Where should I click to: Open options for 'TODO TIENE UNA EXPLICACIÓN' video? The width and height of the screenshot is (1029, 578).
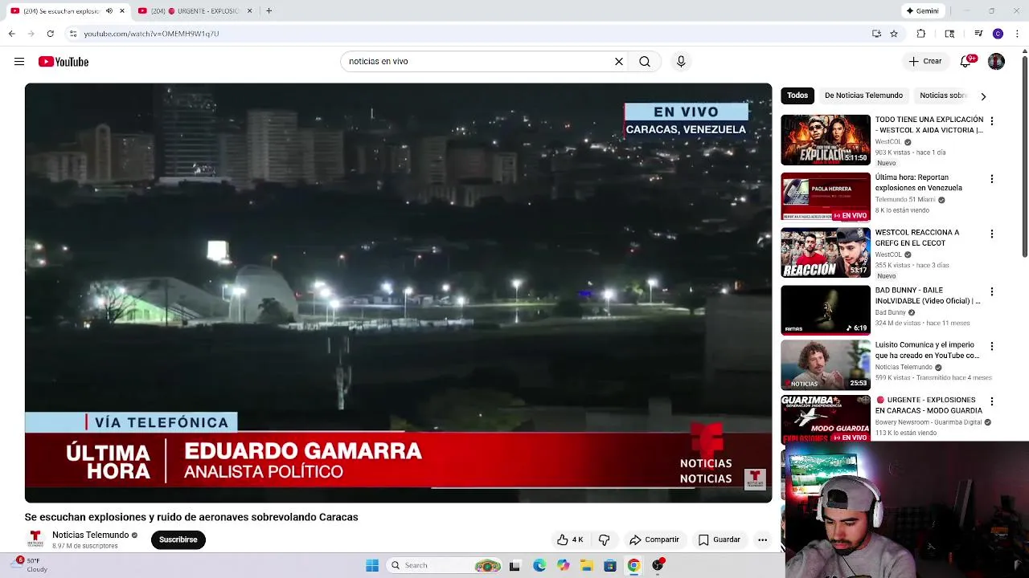pos(992,121)
